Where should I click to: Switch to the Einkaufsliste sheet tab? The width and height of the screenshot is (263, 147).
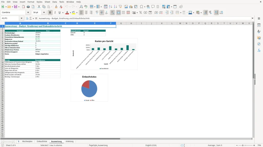click(x=42, y=141)
